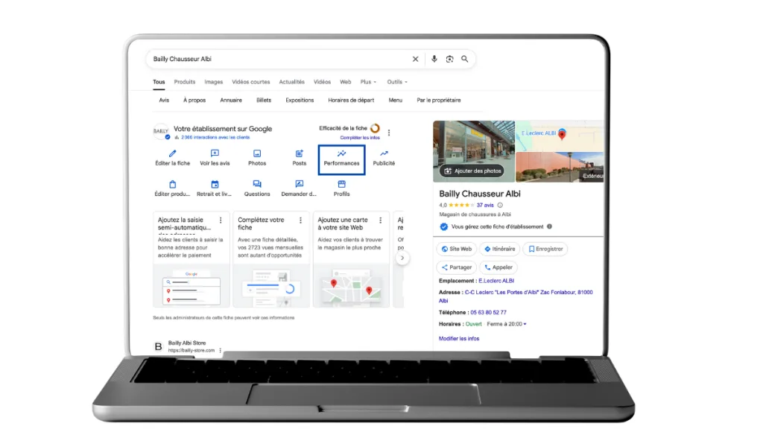Screen dimensions: 763x429
Task: Open Publicité trend icon
Action: 384,153
